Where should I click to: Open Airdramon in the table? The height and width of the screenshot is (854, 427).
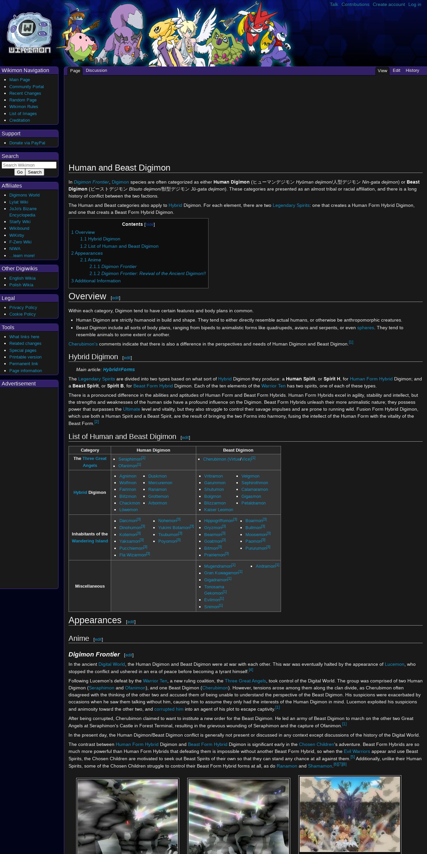pyautogui.click(x=265, y=566)
